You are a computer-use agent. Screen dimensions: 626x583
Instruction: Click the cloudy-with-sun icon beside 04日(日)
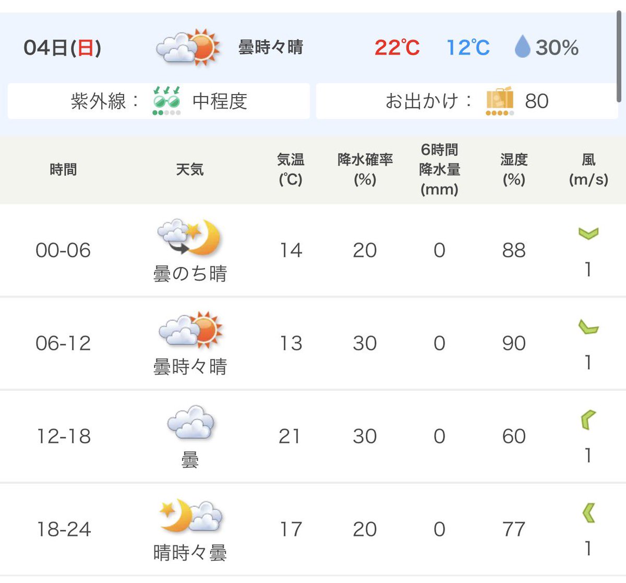point(189,47)
